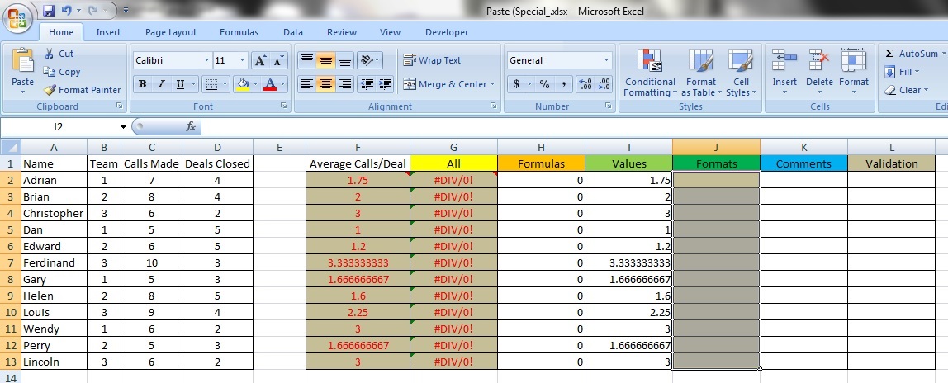Expand the General number format dropdown
948x383 pixels.
tap(606, 60)
